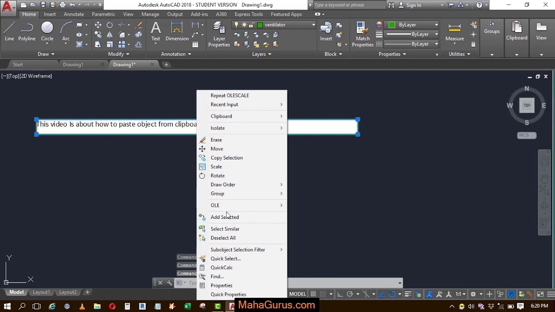Choose Repeat OLESCALE from context menu

click(242, 95)
